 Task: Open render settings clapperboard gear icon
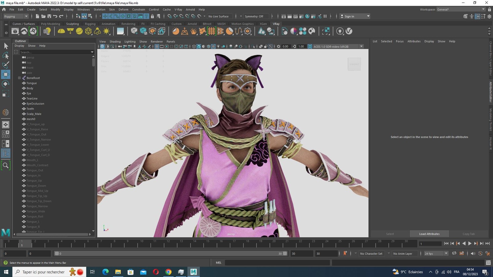(x=301, y=16)
